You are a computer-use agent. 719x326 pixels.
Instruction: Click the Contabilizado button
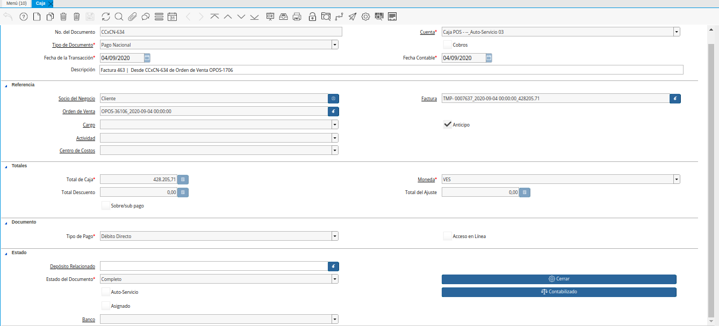pyautogui.click(x=559, y=292)
